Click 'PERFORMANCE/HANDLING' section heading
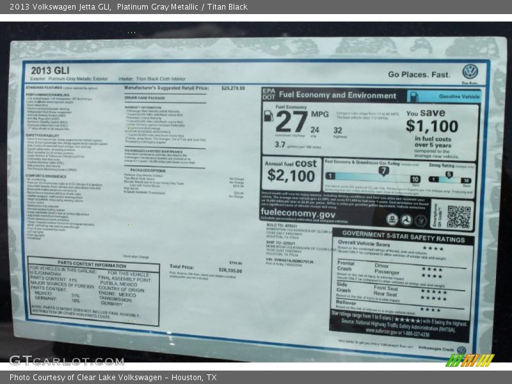The image size is (512, 384). click(x=47, y=95)
